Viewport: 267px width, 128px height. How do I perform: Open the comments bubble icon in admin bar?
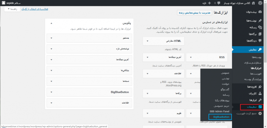pos(219,3)
